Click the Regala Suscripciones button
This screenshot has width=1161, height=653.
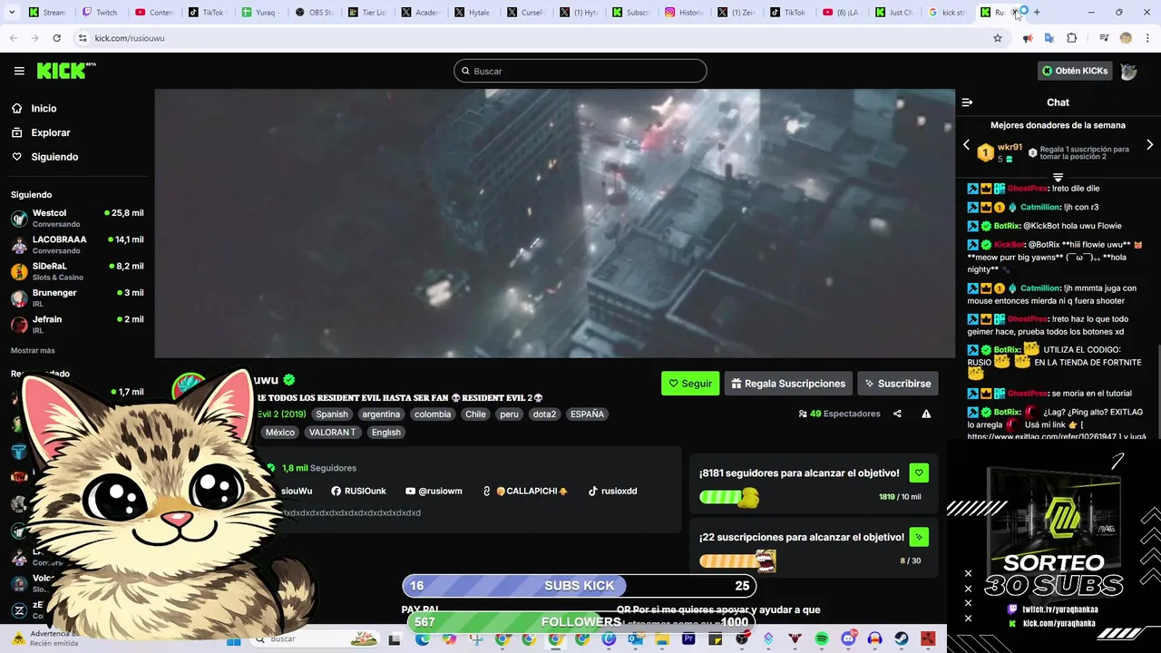(788, 384)
